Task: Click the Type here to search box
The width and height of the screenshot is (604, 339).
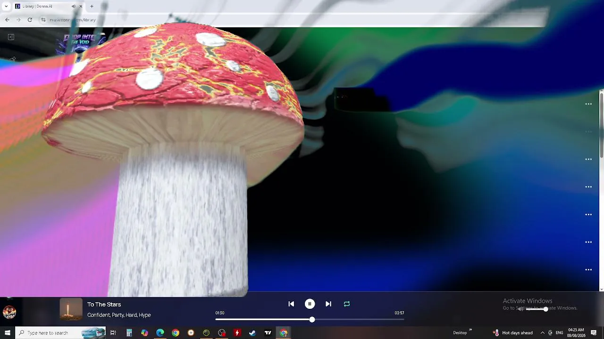Action: 60,333
